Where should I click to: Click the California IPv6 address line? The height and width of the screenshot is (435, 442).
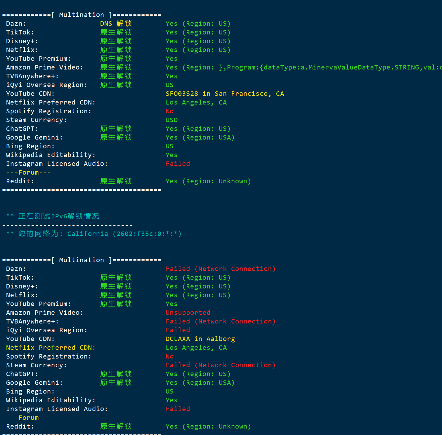pyautogui.click(x=94, y=234)
